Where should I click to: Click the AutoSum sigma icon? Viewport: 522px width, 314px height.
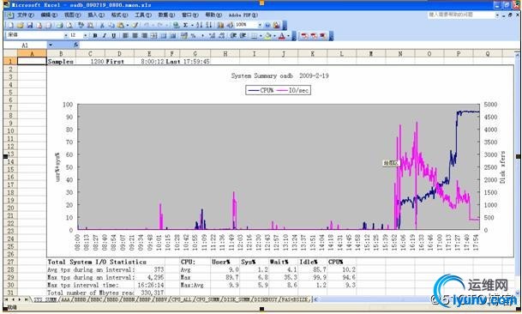[x=186, y=25]
